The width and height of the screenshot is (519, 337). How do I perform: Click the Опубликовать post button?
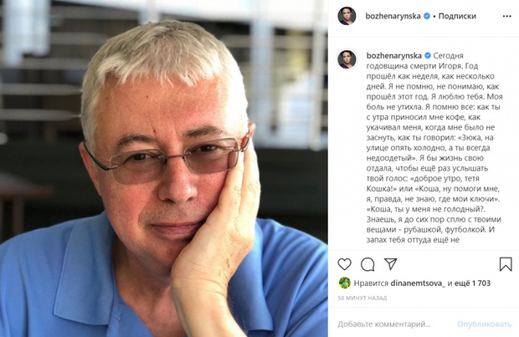pos(484,324)
